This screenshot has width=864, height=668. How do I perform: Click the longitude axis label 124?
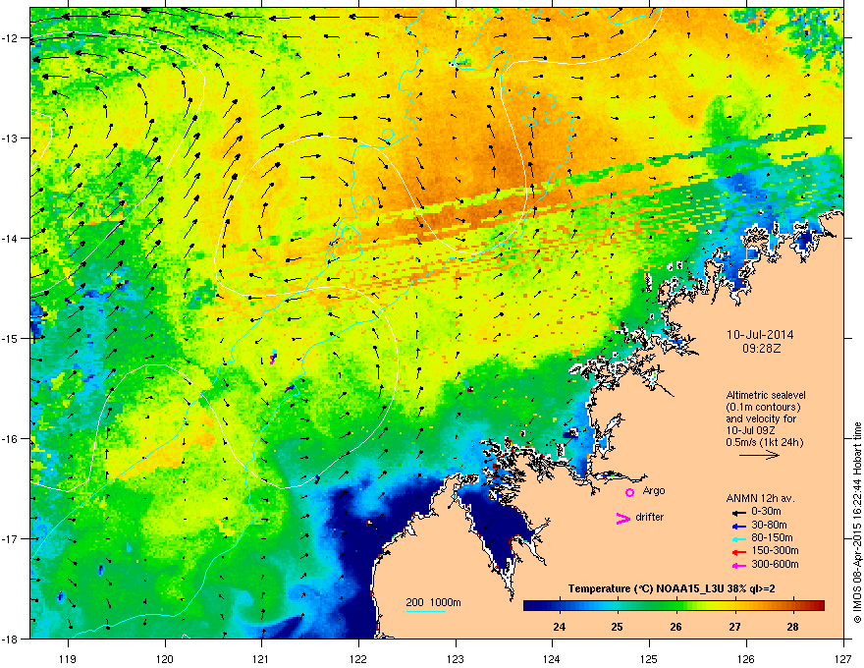click(x=552, y=658)
